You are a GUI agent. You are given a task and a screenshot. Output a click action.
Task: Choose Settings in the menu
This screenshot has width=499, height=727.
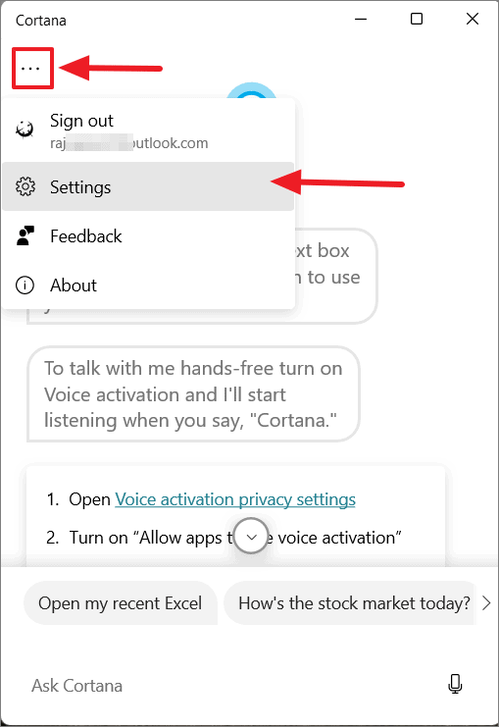[148, 186]
